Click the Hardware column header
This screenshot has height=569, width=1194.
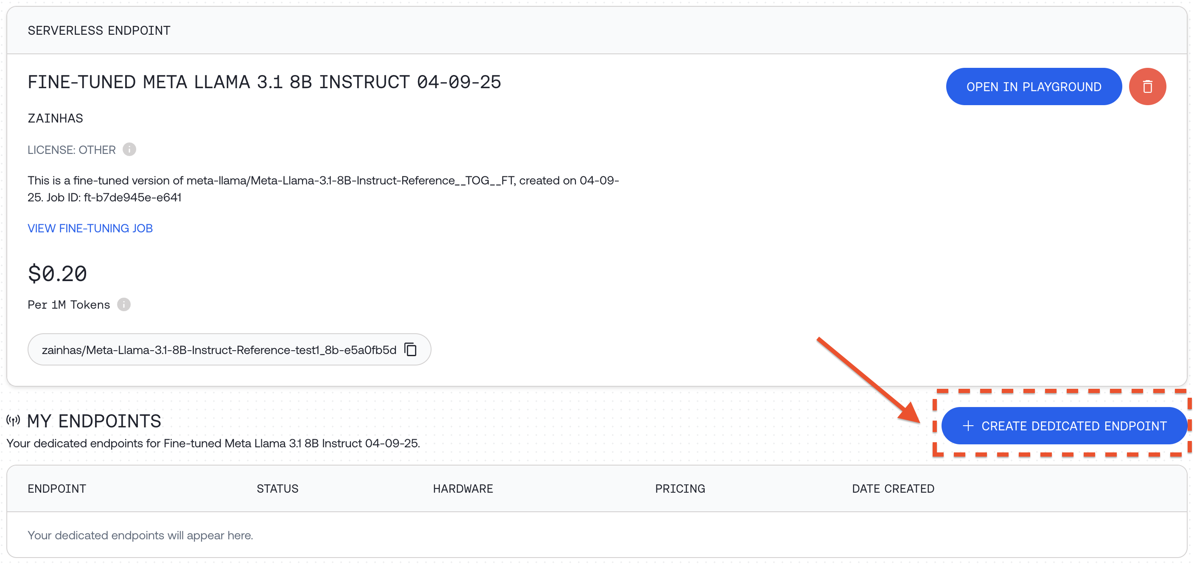pos(462,488)
